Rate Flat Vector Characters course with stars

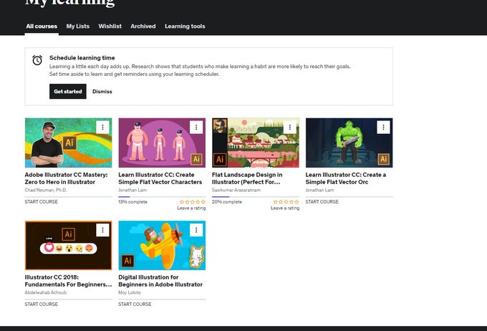point(193,202)
